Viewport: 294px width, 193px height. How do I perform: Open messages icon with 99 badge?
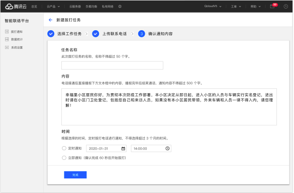tap(273, 6)
